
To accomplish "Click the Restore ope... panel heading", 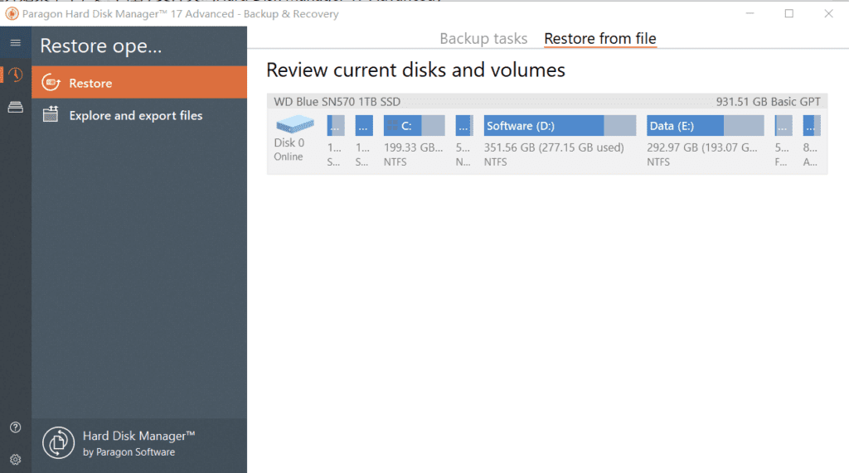I will click(100, 46).
